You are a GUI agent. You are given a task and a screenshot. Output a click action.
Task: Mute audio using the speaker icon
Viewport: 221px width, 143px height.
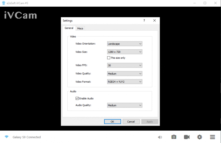point(160,137)
